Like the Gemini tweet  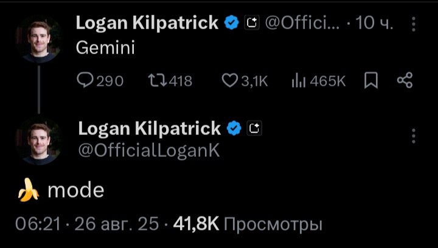pyautogui.click(x=244, y=81)
